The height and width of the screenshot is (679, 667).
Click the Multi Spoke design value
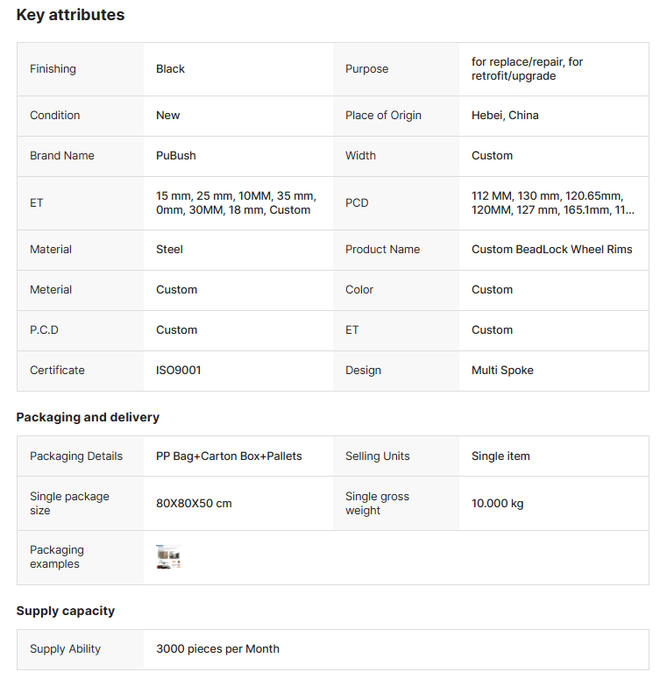(502, 371)
